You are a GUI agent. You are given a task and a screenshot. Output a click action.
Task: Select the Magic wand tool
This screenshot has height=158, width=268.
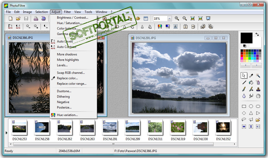(x=258, y=75)
